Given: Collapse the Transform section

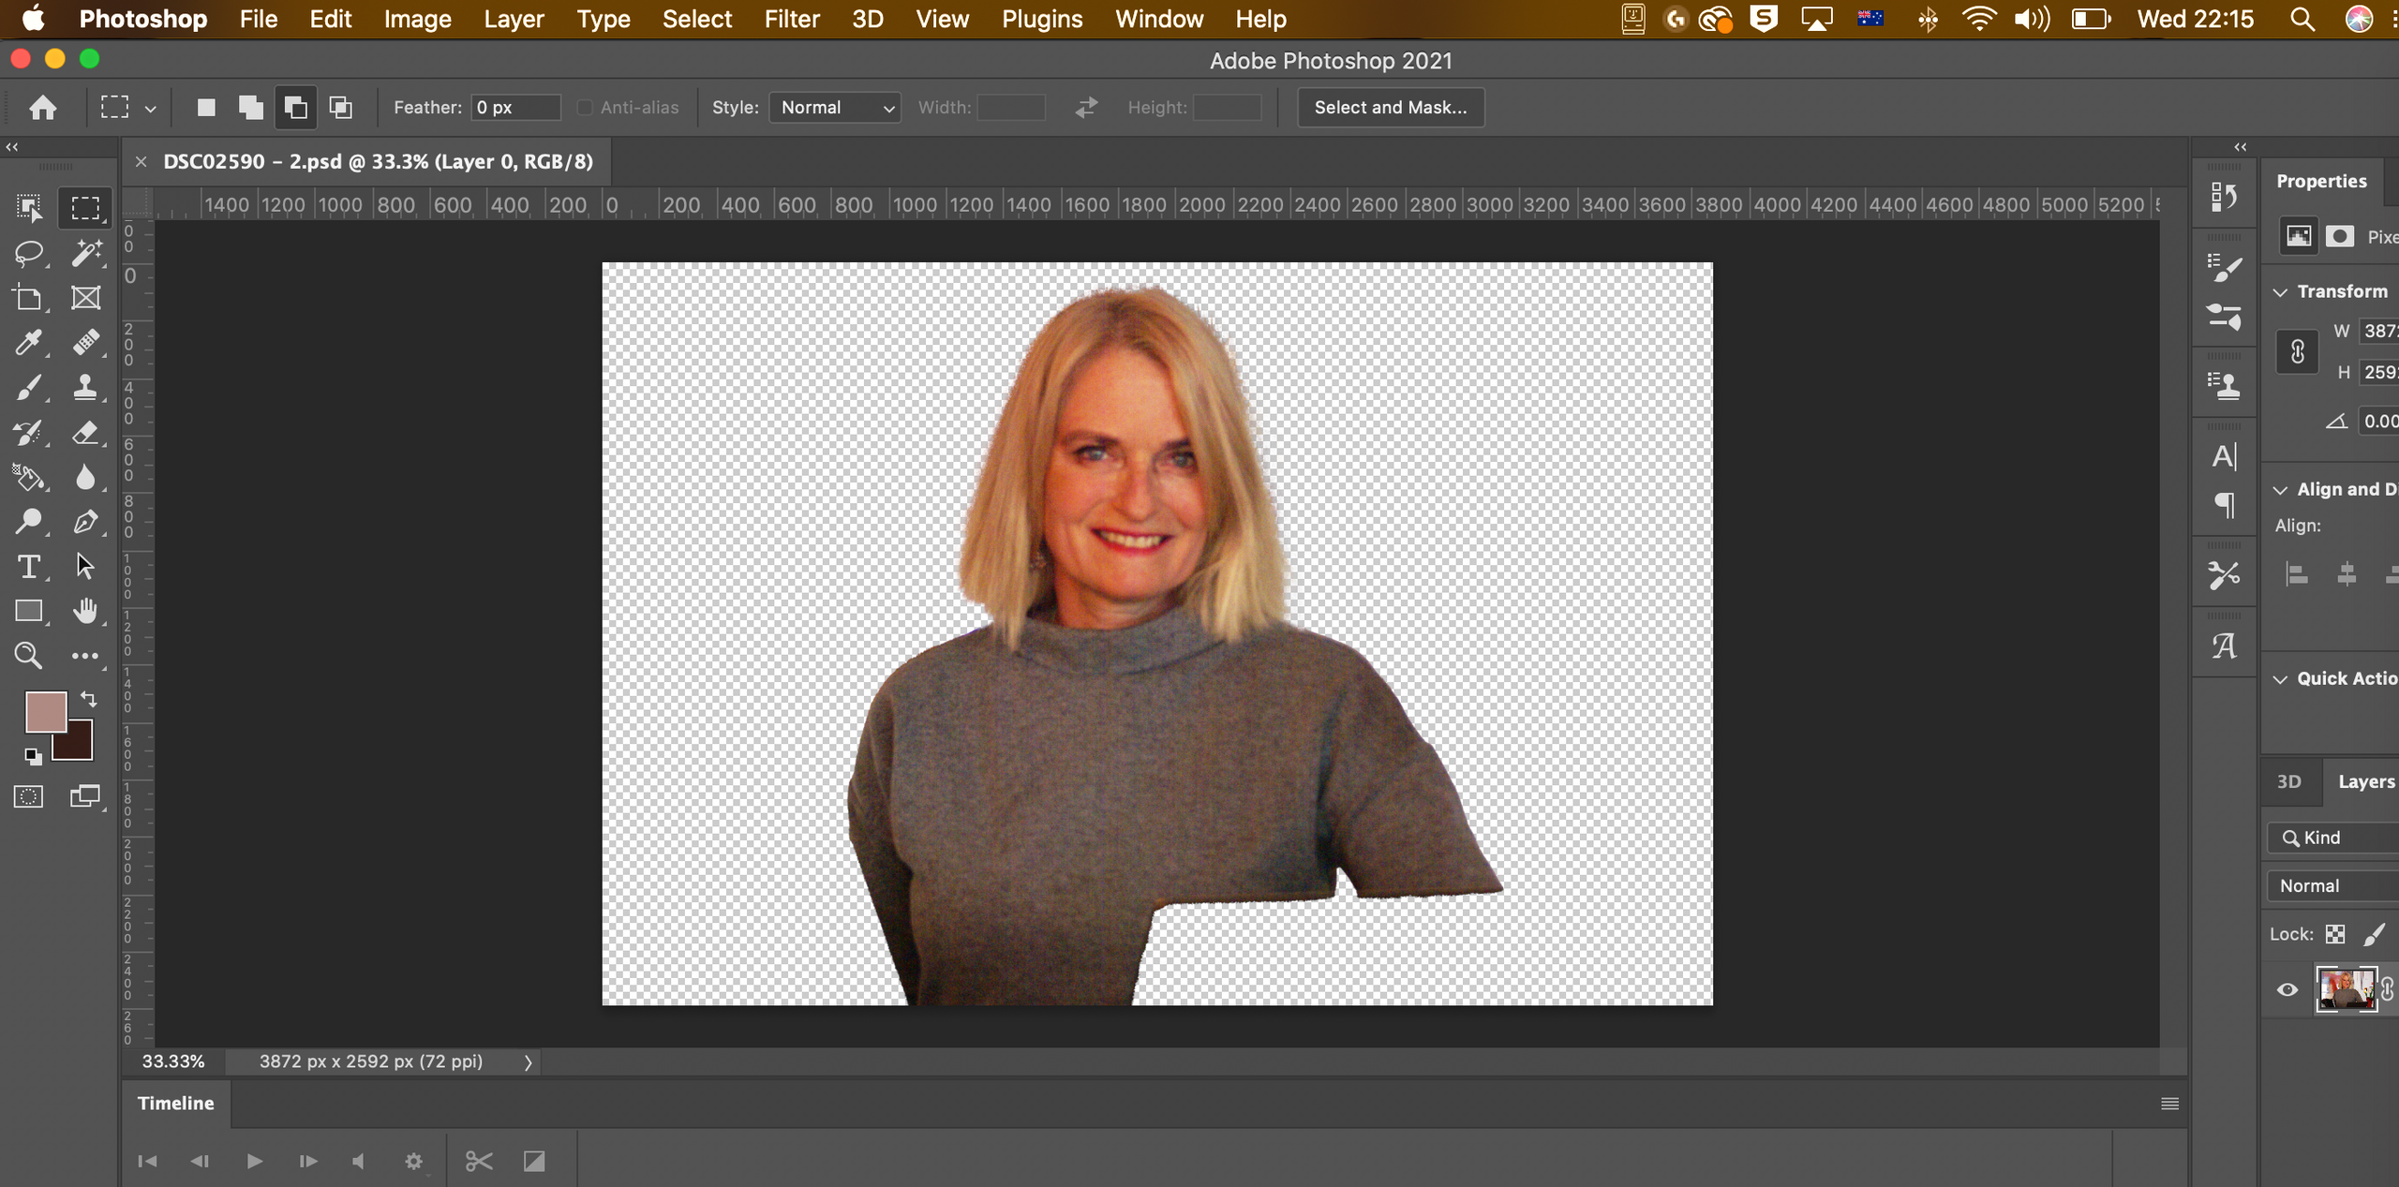Looking at the screenshot, I should pos(2280,292).
